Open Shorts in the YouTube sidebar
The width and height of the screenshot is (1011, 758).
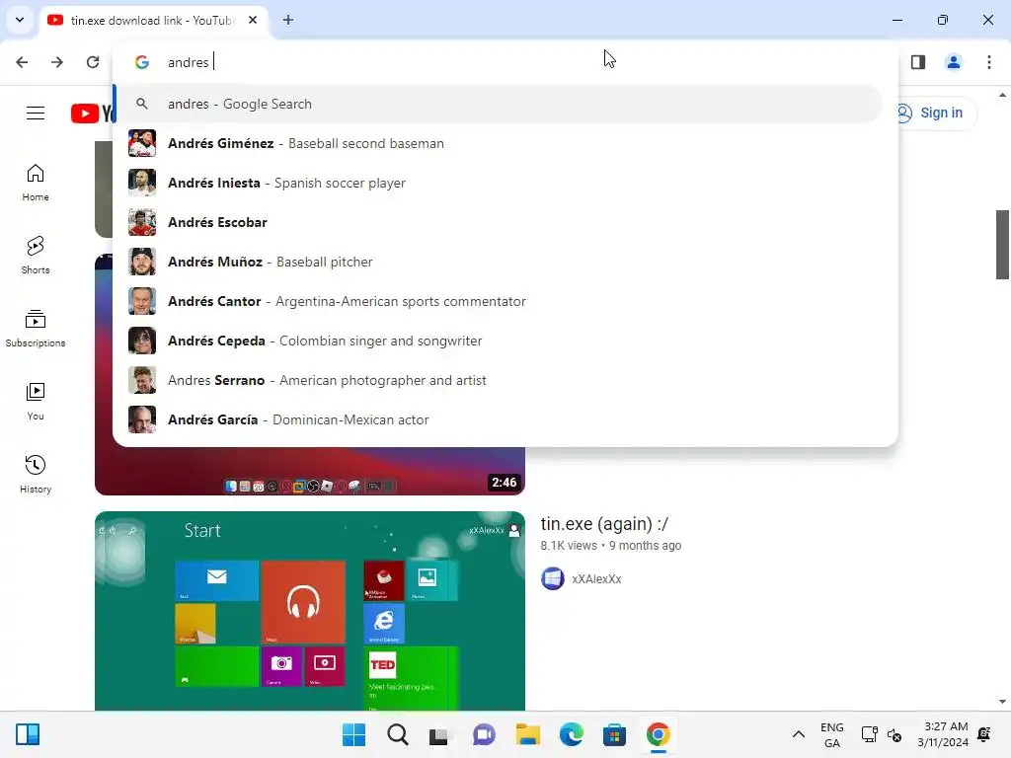pos(36,256)
